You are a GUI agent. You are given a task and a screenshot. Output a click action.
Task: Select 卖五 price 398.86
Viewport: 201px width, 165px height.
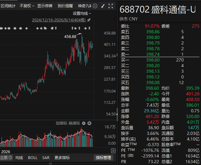click(x=153, y=32)
